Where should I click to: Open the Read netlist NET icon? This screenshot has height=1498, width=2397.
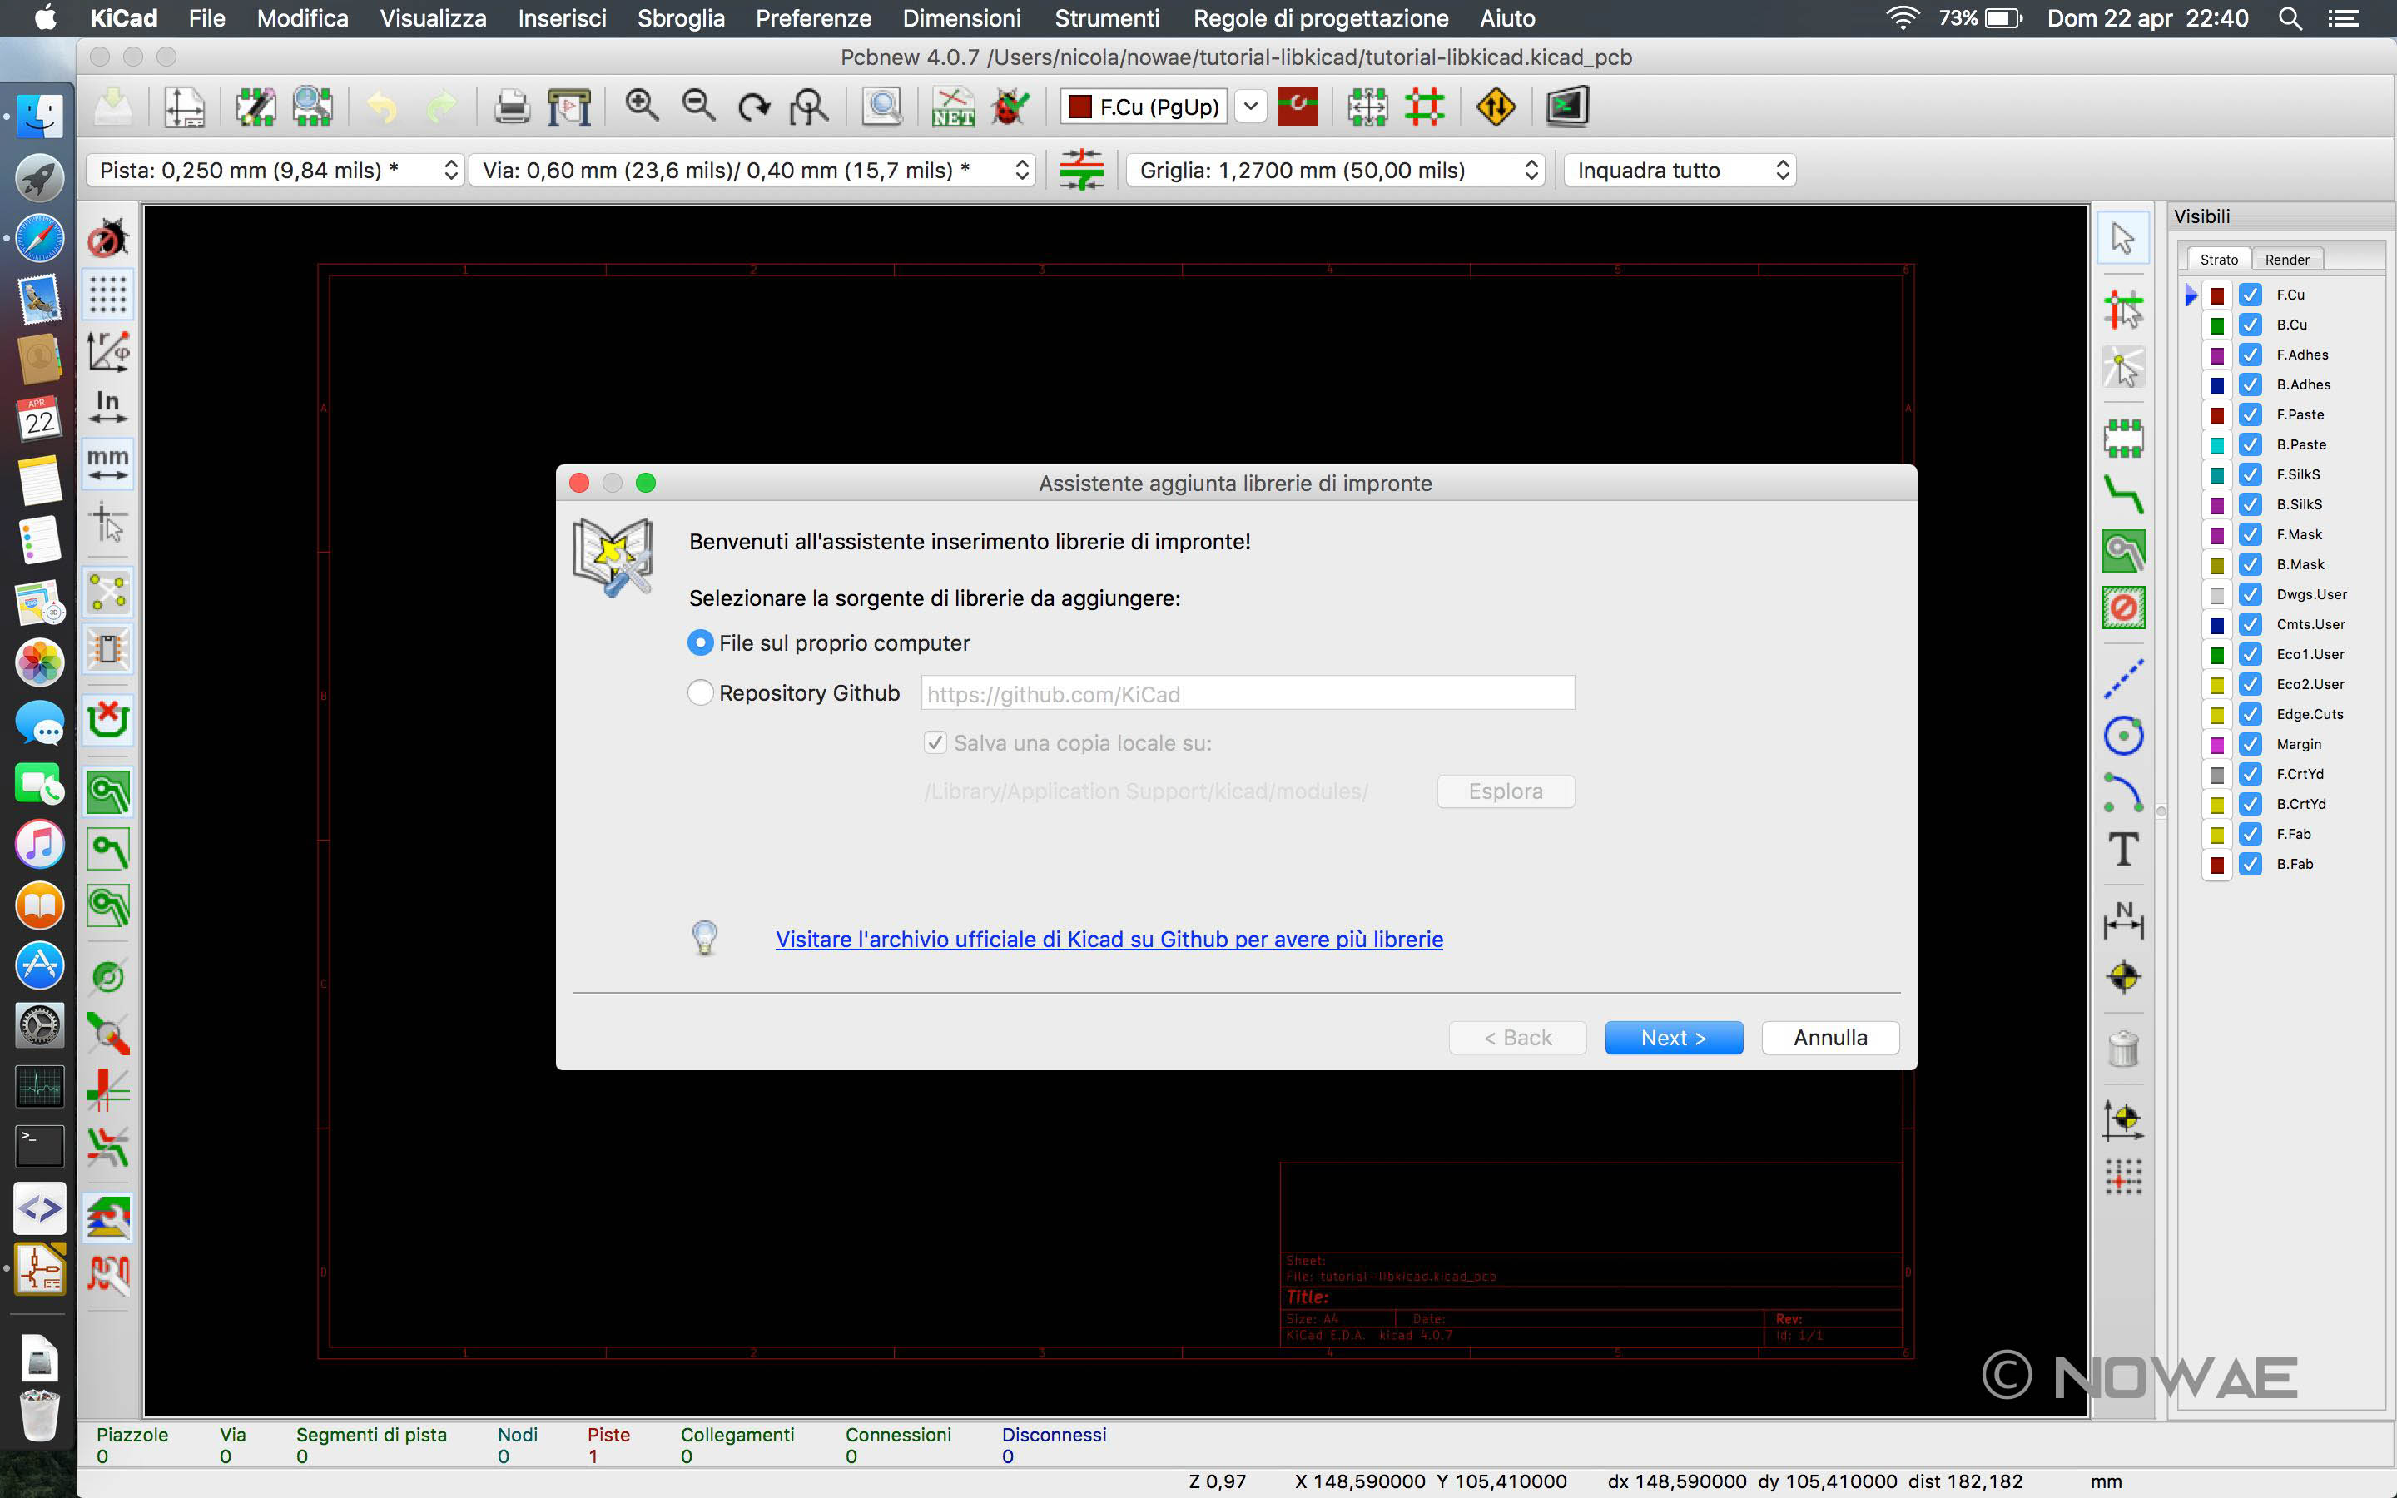click(x=953, y=106)
